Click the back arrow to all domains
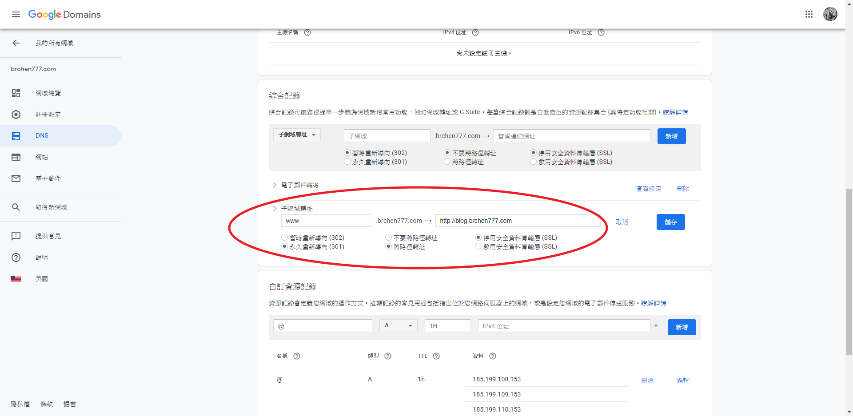This screenshot has height=416, width=853. [x=16, y=43]
